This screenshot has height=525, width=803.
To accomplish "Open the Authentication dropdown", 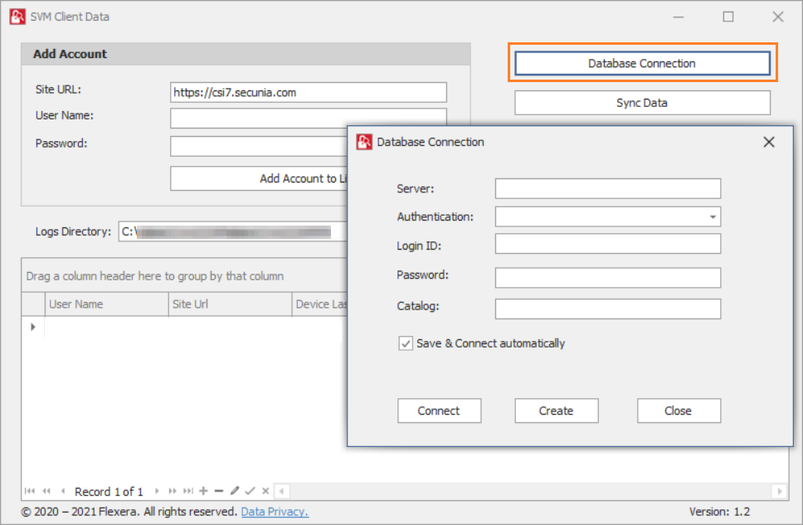I will [713, 217].
